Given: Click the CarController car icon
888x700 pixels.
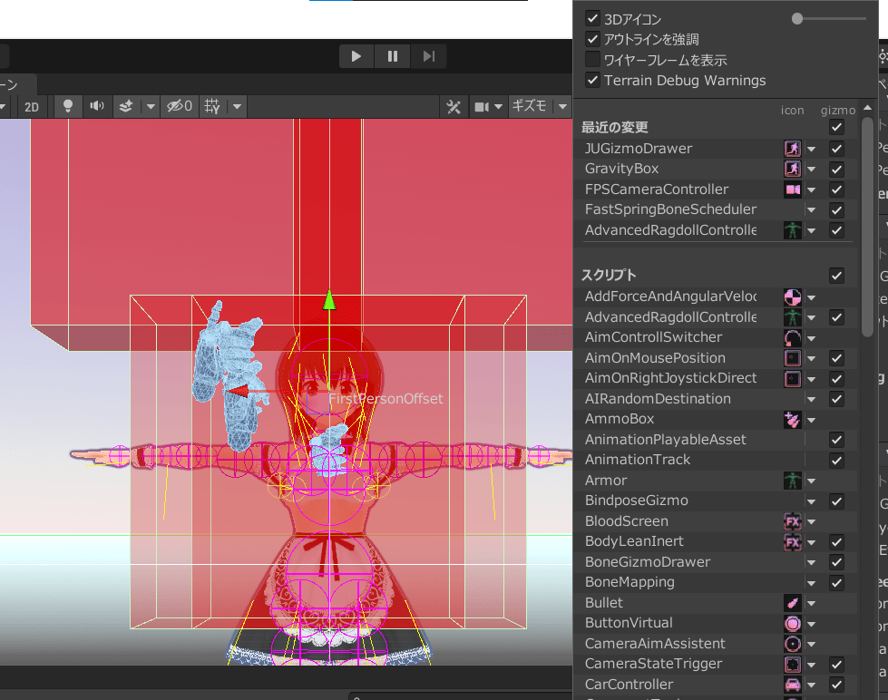Looking at the screenshot, I should coord(793,685).
